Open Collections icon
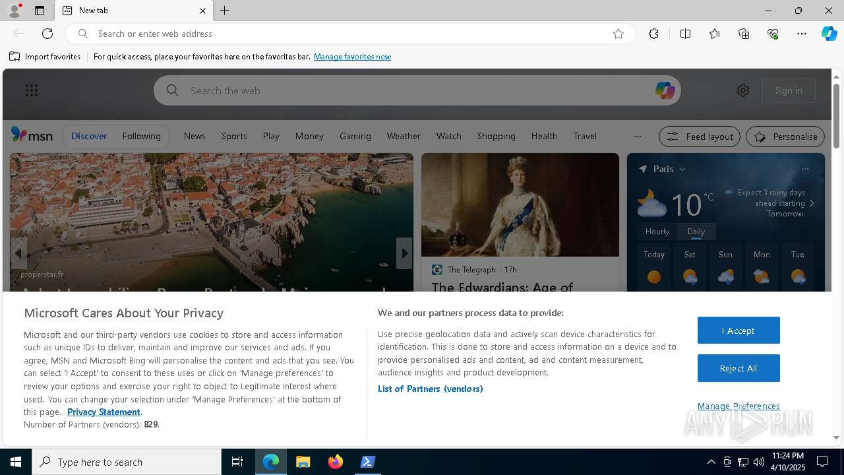The width and height of the screenshot is (844, 475). click(x=744, y=34)
